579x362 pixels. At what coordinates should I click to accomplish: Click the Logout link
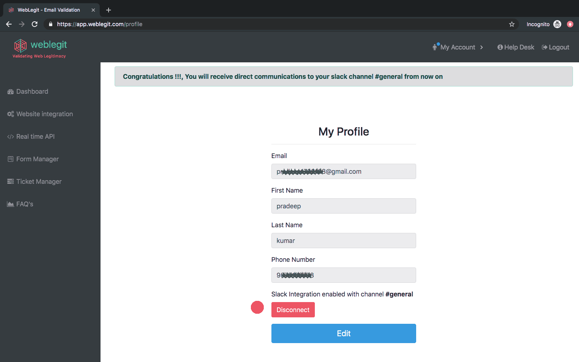point(556,47)
